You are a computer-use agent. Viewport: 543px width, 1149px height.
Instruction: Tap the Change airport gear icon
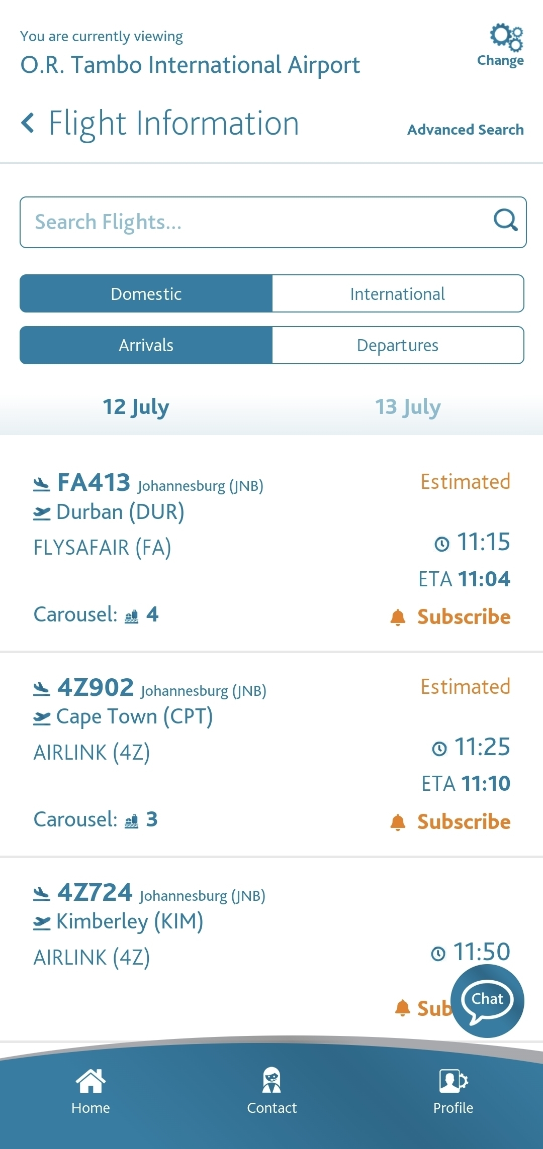[505, 37]
